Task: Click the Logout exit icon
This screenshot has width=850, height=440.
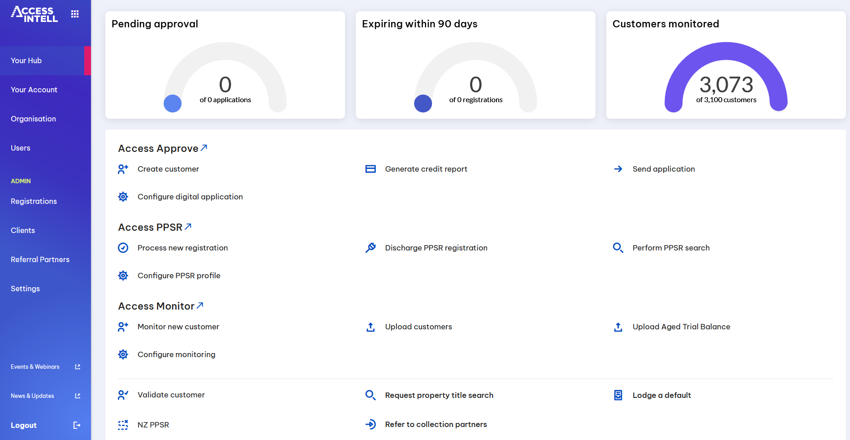Action: point(76,425)
